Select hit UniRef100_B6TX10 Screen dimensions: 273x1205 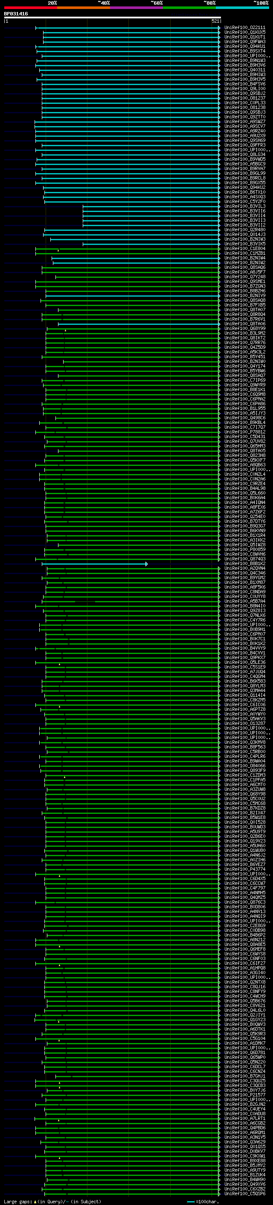(x=244, y=192)
